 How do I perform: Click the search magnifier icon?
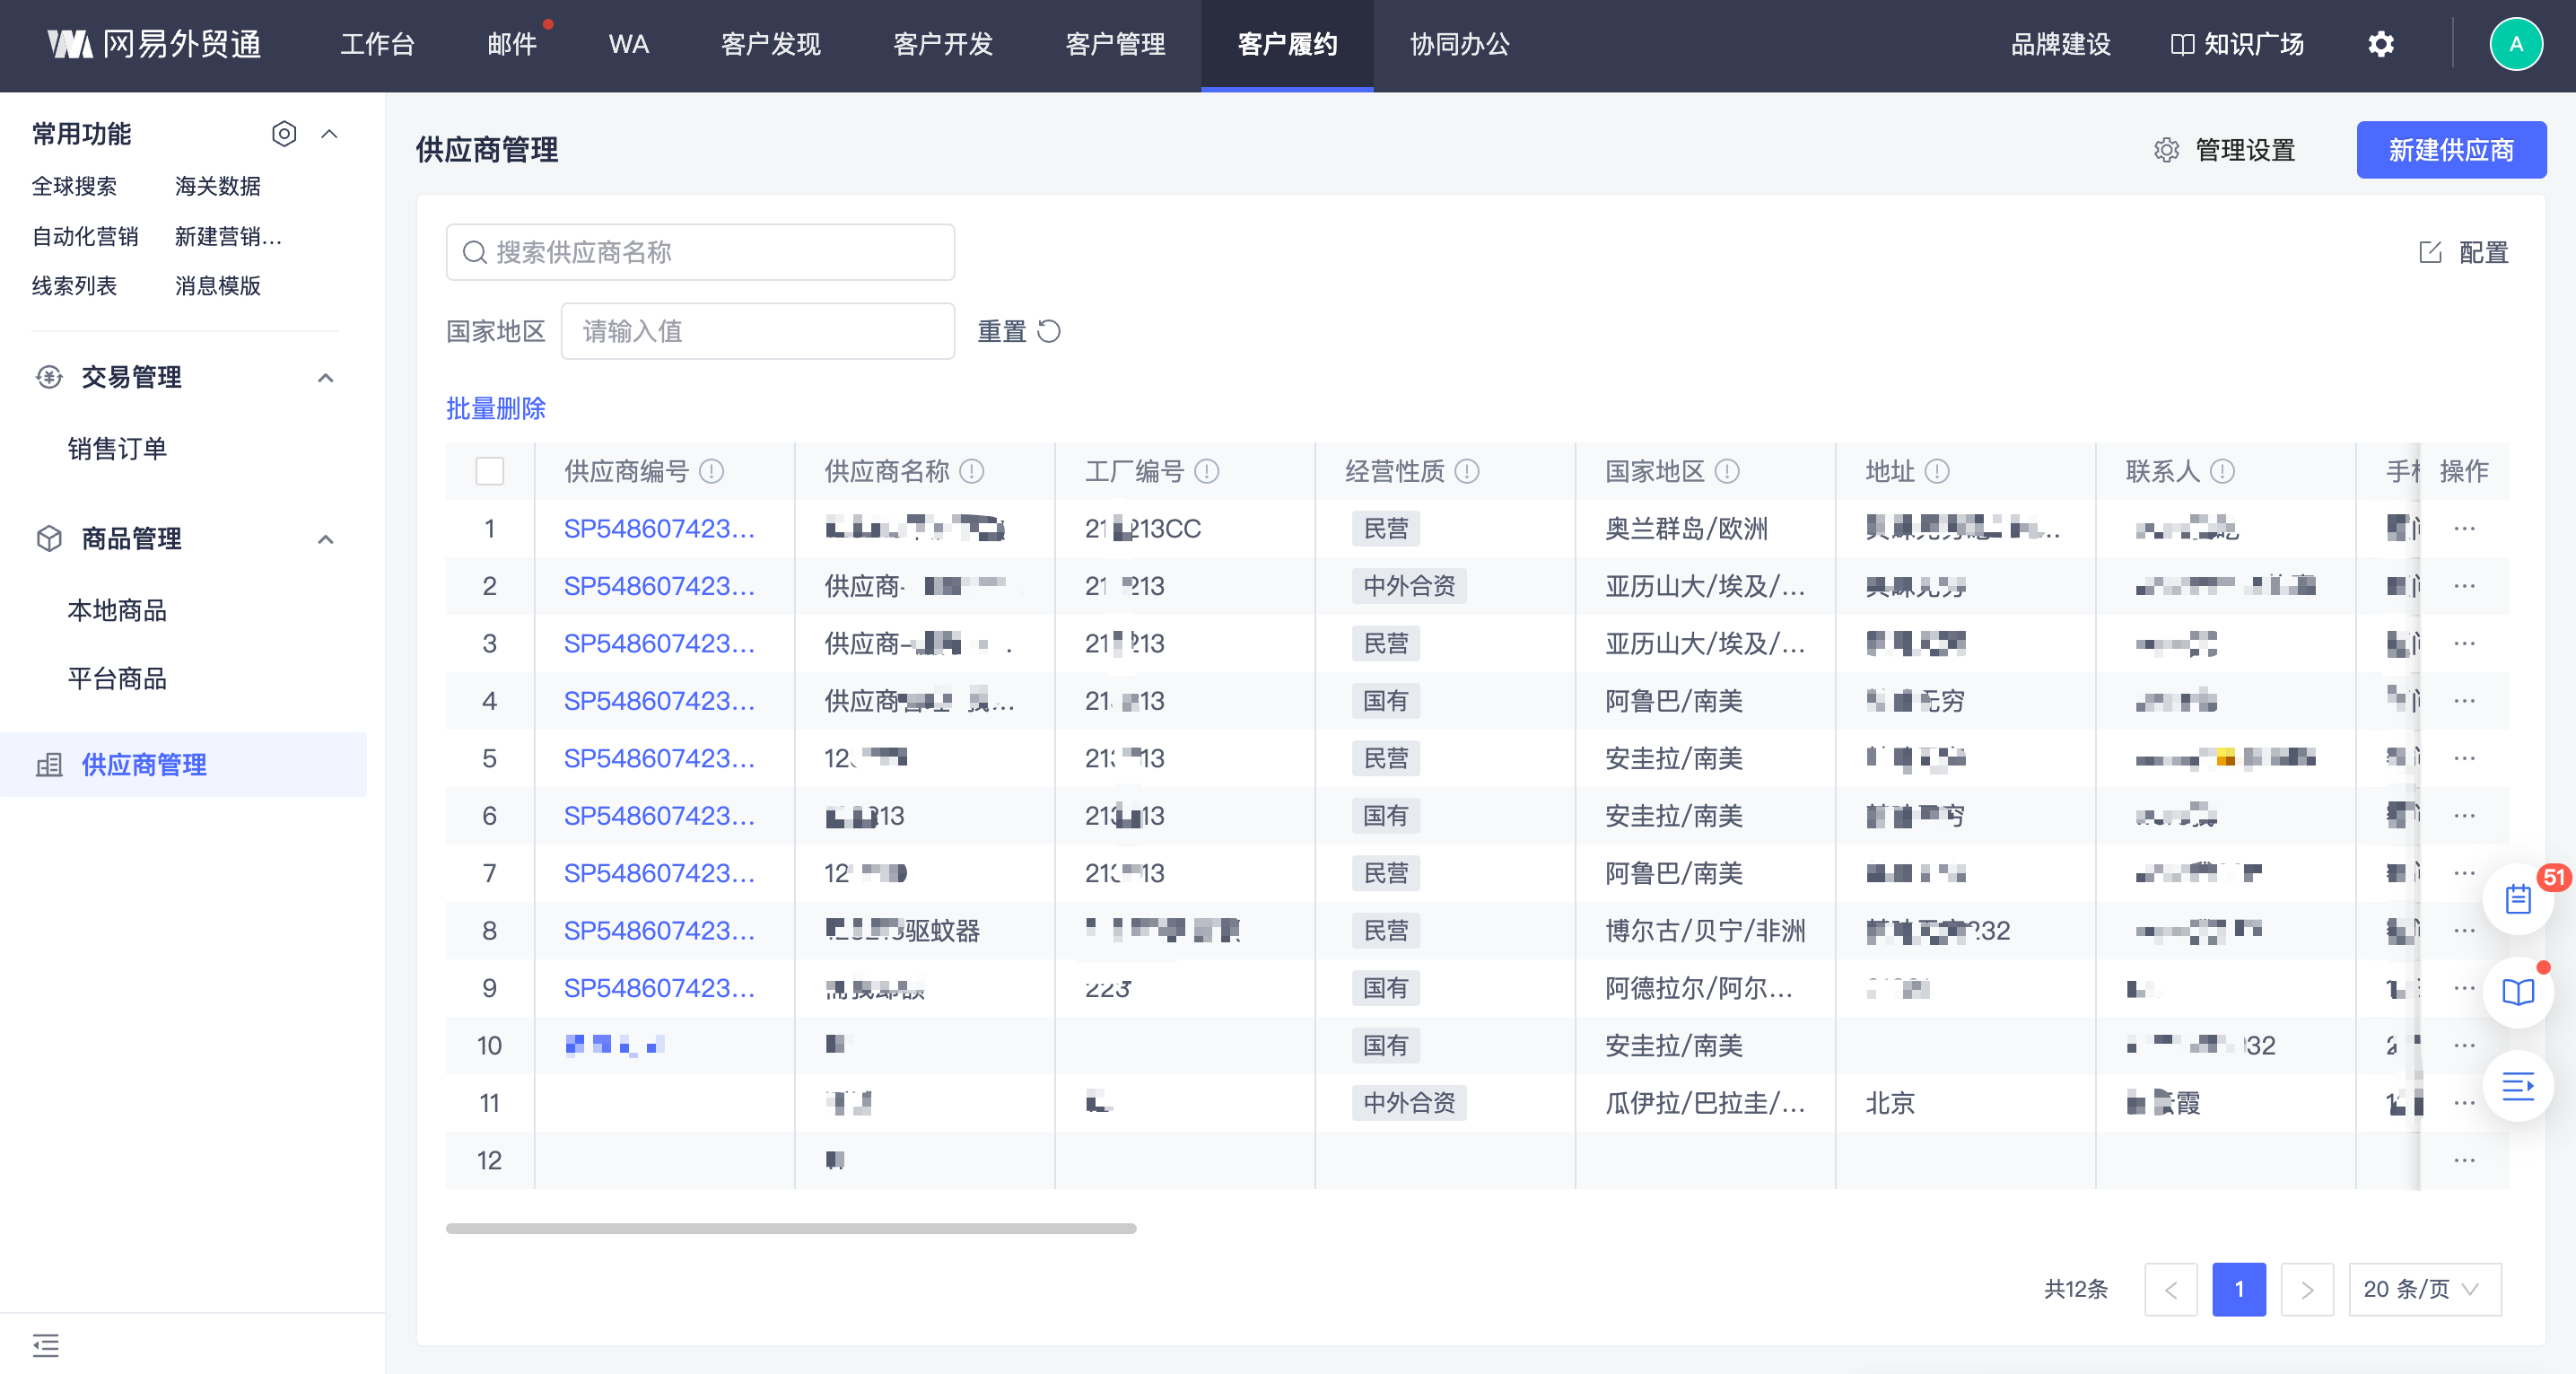click(474, 252)
